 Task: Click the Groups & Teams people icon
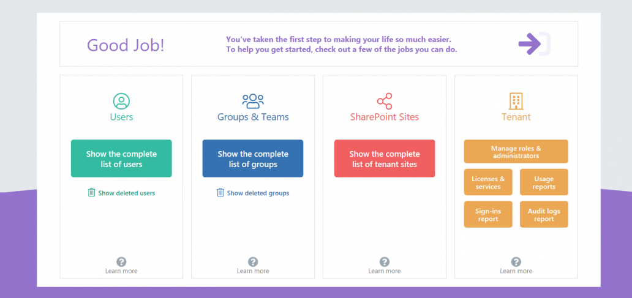click(x=253, y=101)
